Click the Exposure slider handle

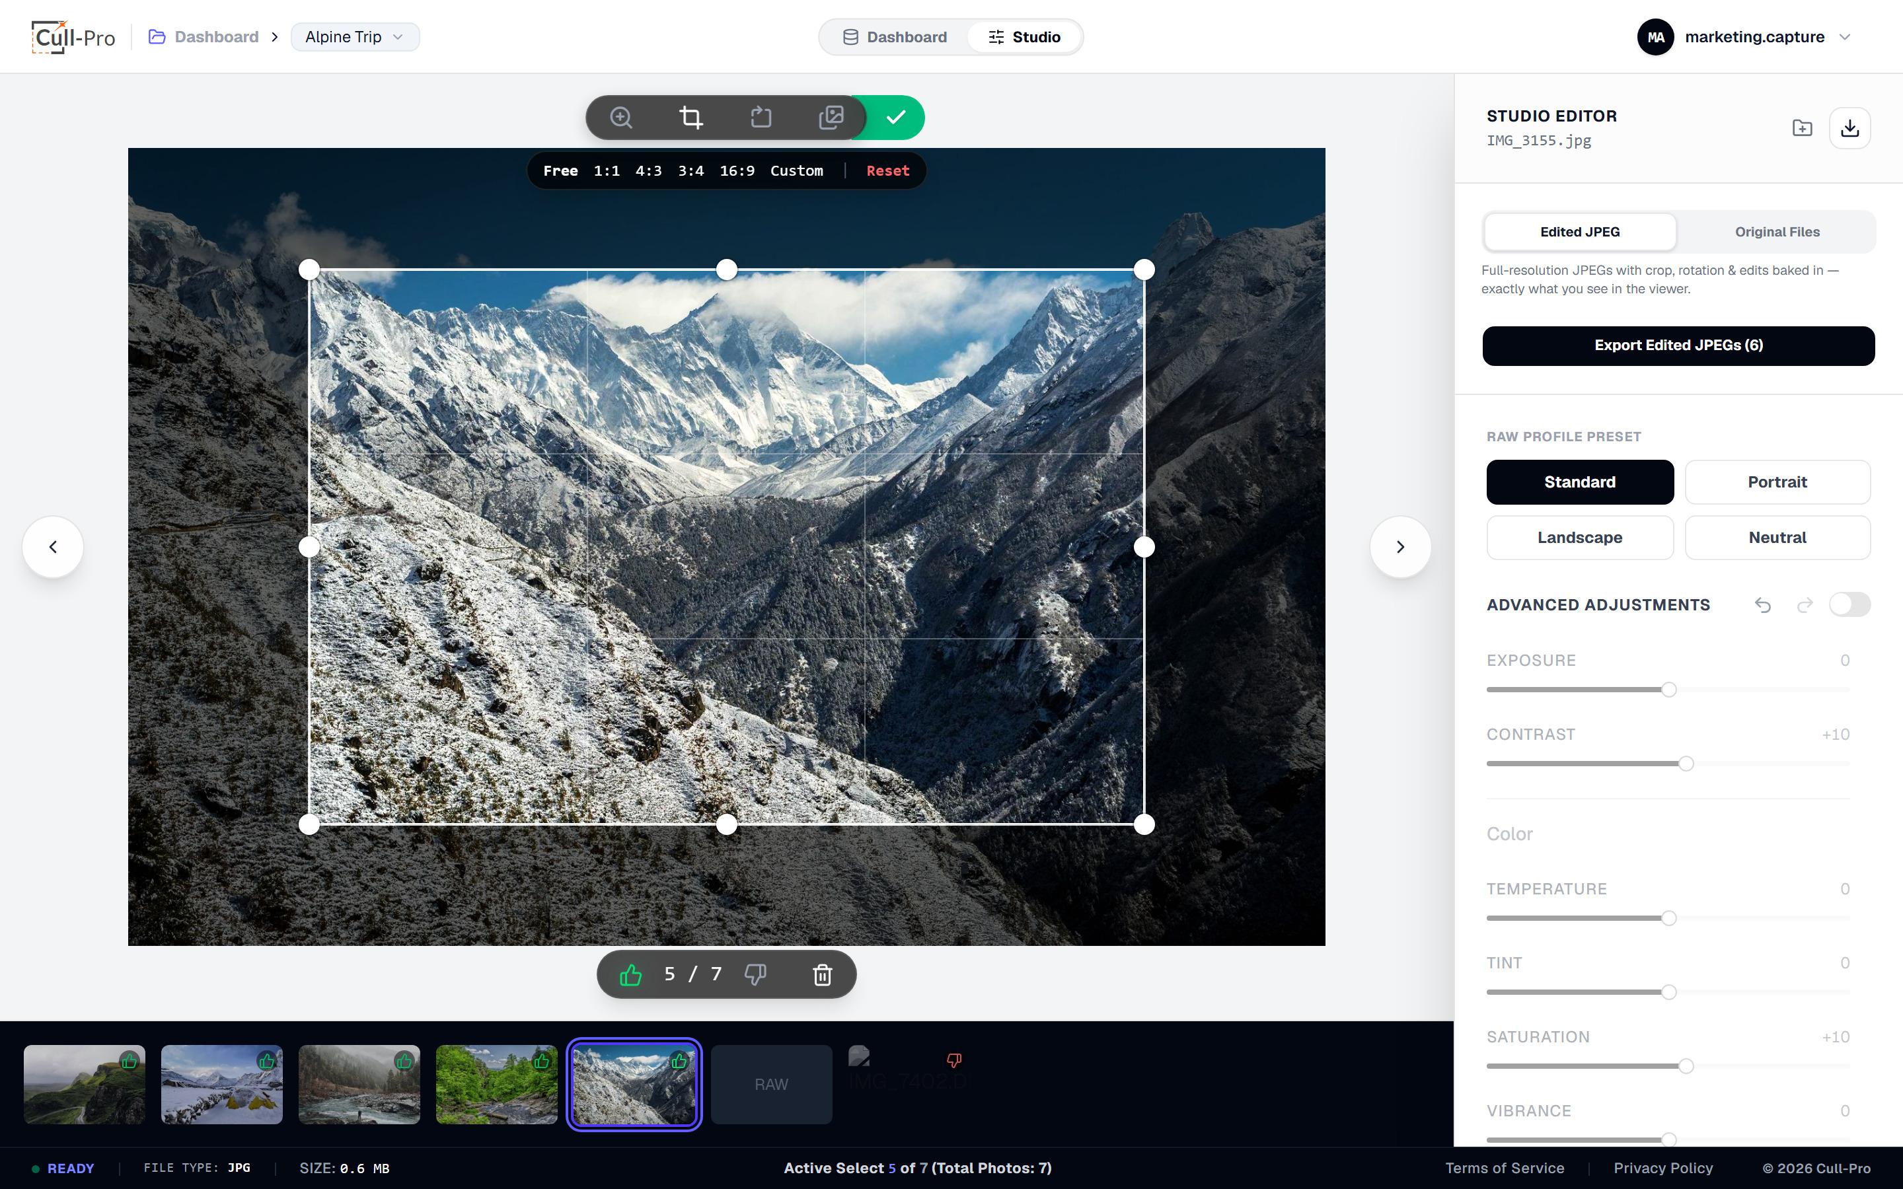point(1668,690)
